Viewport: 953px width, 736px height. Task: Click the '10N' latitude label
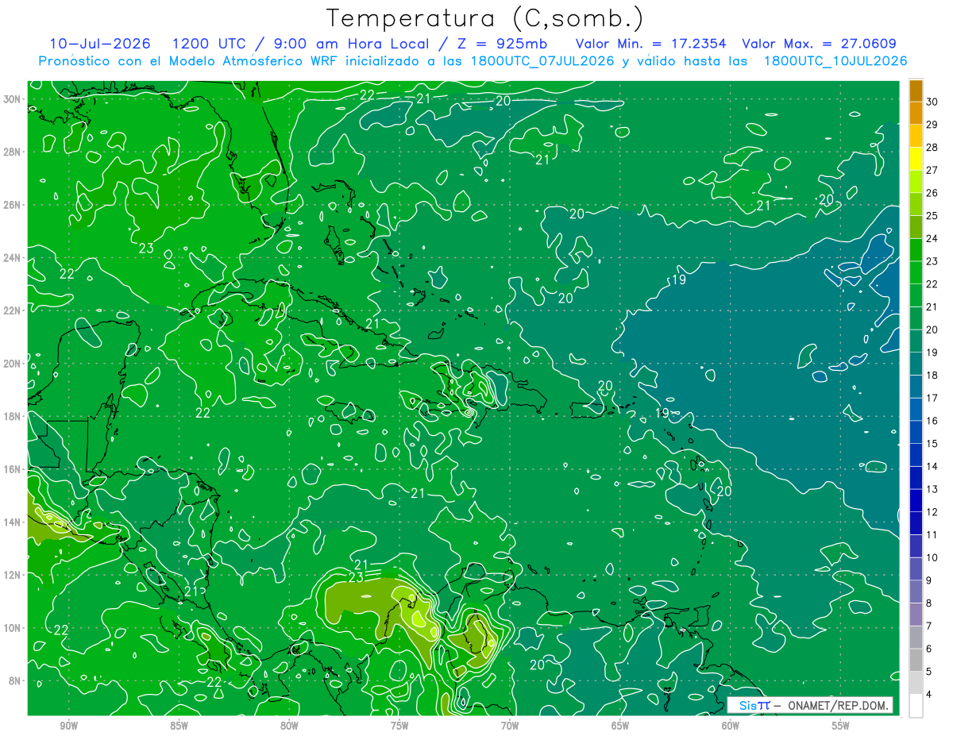14,628
